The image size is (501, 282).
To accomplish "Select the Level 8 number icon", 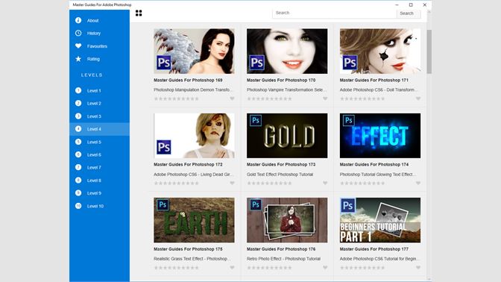I will click(x=78, y=180).
